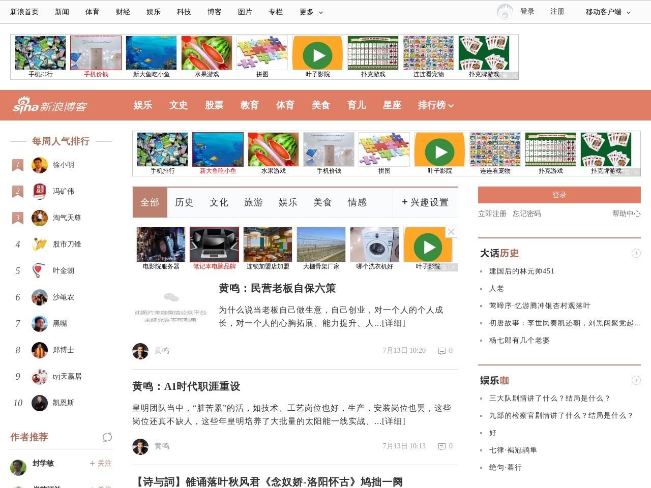This screenshot has width=651, height=488.
Task: Select the 全部 category tab
Action: click(x=150, y=202)
